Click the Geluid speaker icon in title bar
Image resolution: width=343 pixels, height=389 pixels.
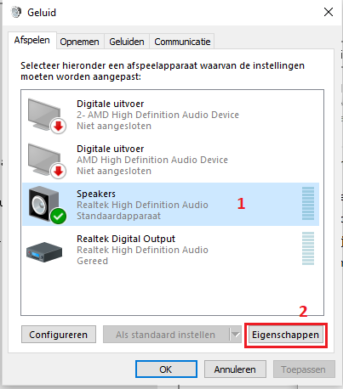point(16,13)
